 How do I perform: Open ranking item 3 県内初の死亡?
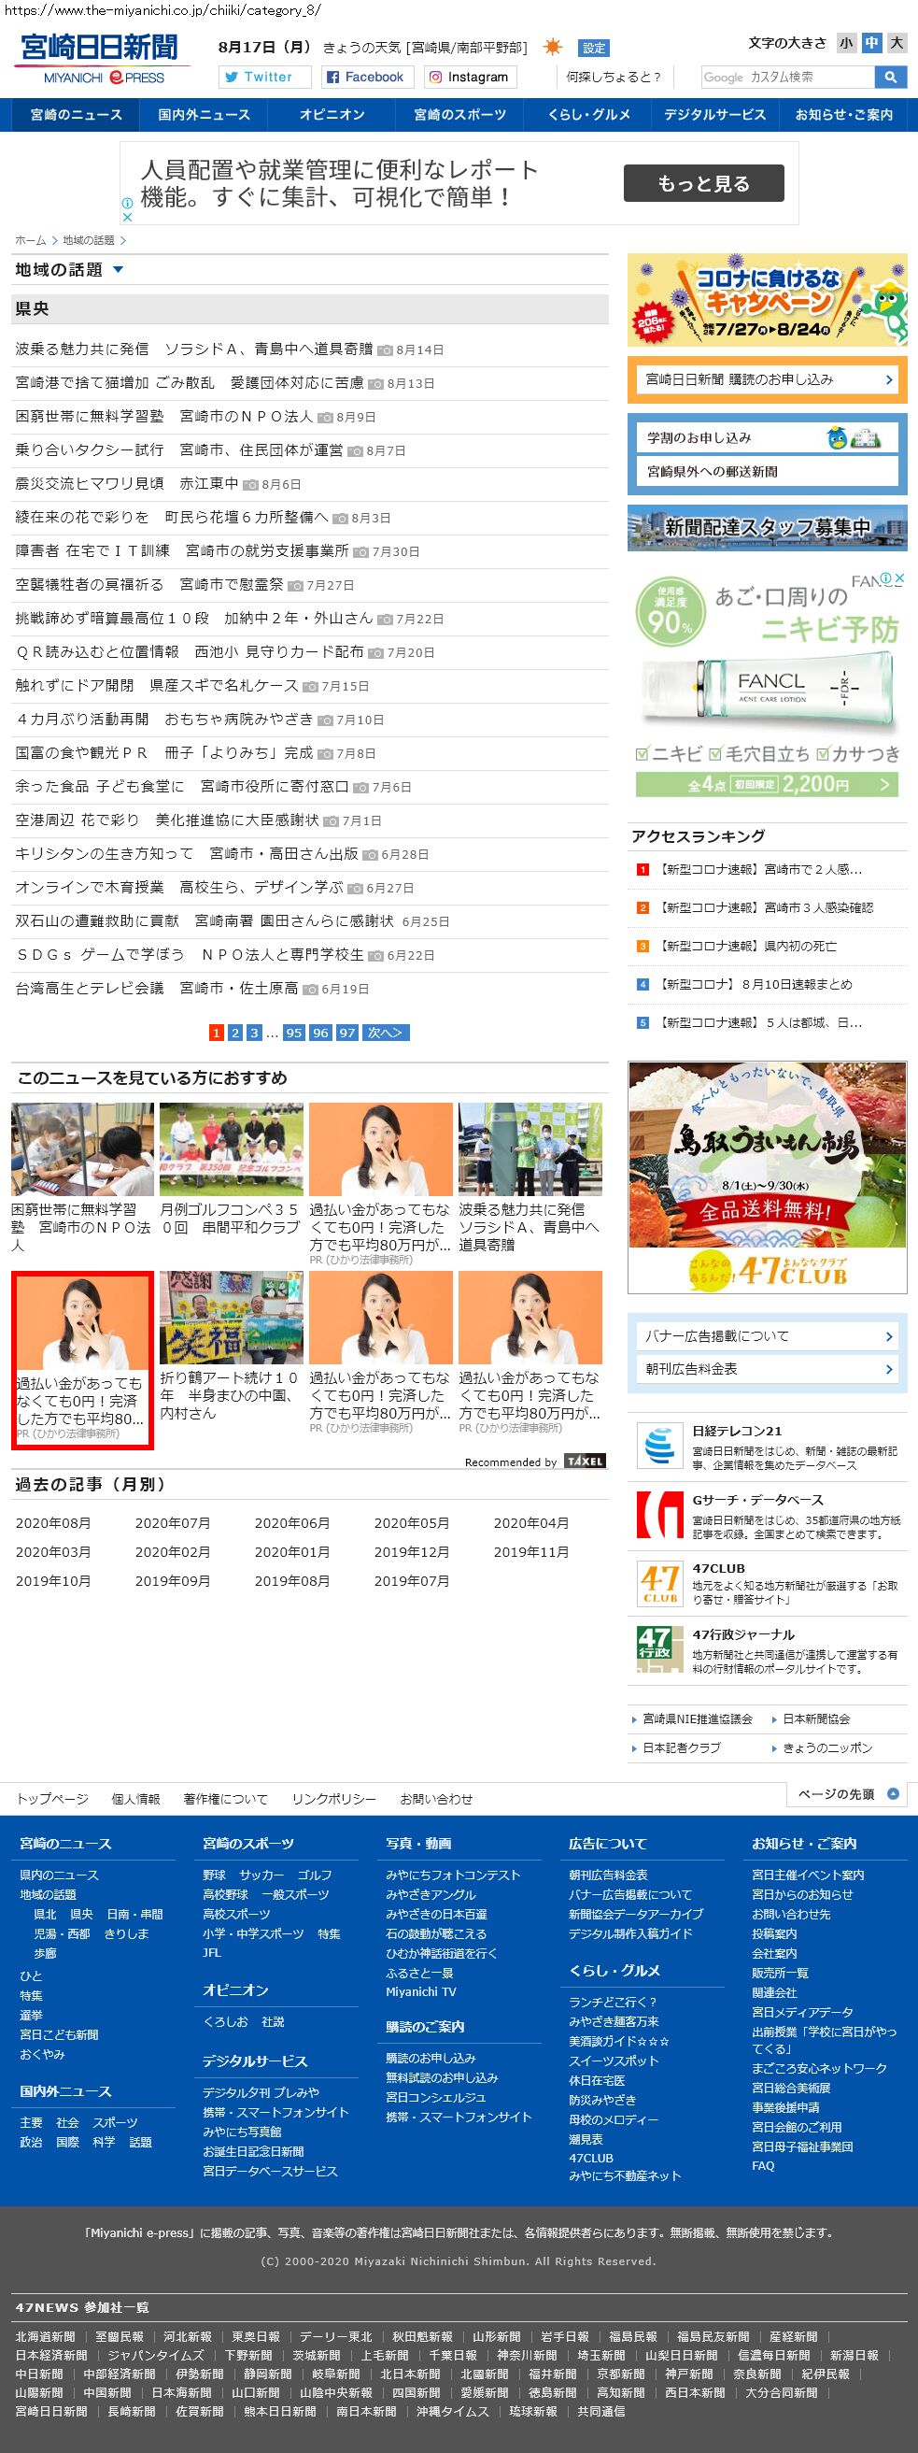[746, 946]
